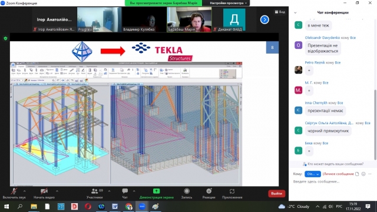Start Демонстрация экрана screen sharing
The width and height of the screenshot is (377, 212).
pos(156,194)
